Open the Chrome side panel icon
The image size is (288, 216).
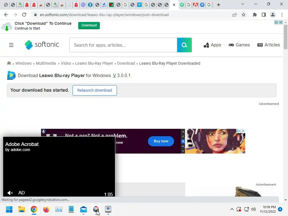tap(264, 15)
